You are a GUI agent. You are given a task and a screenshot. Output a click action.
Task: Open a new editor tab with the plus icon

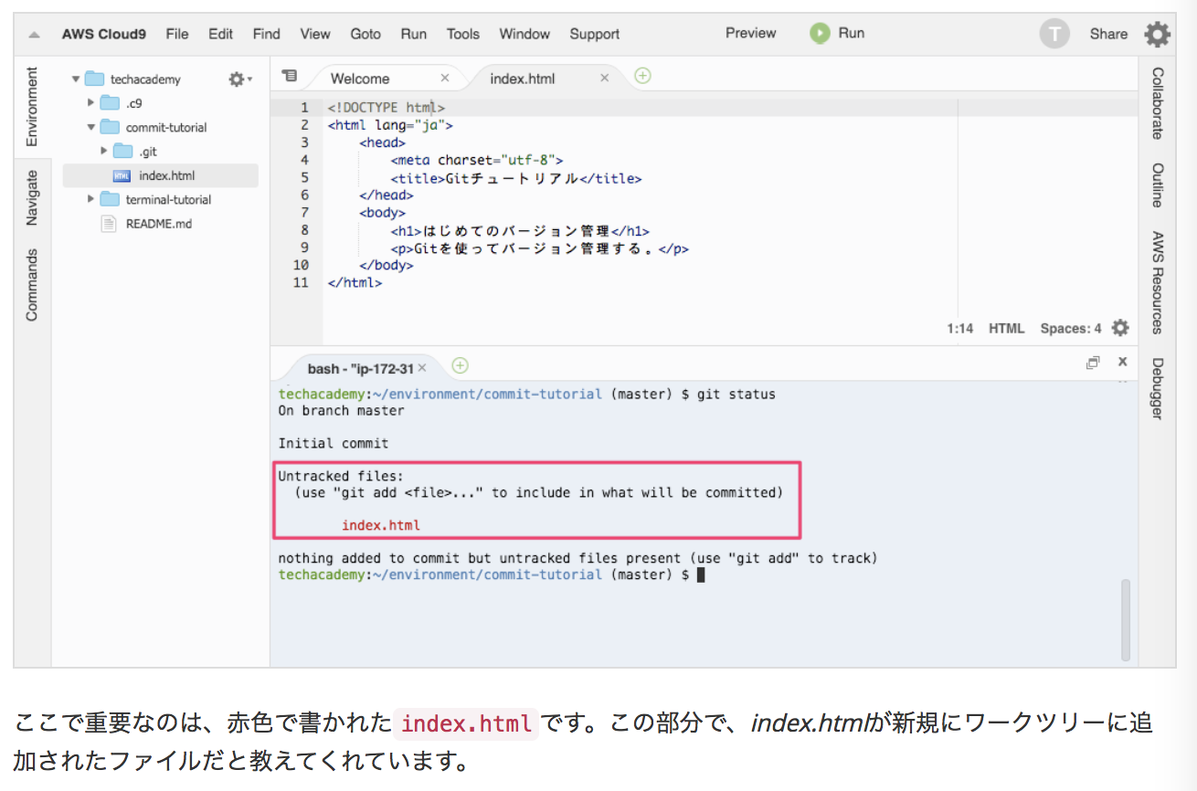click(642, 76)
